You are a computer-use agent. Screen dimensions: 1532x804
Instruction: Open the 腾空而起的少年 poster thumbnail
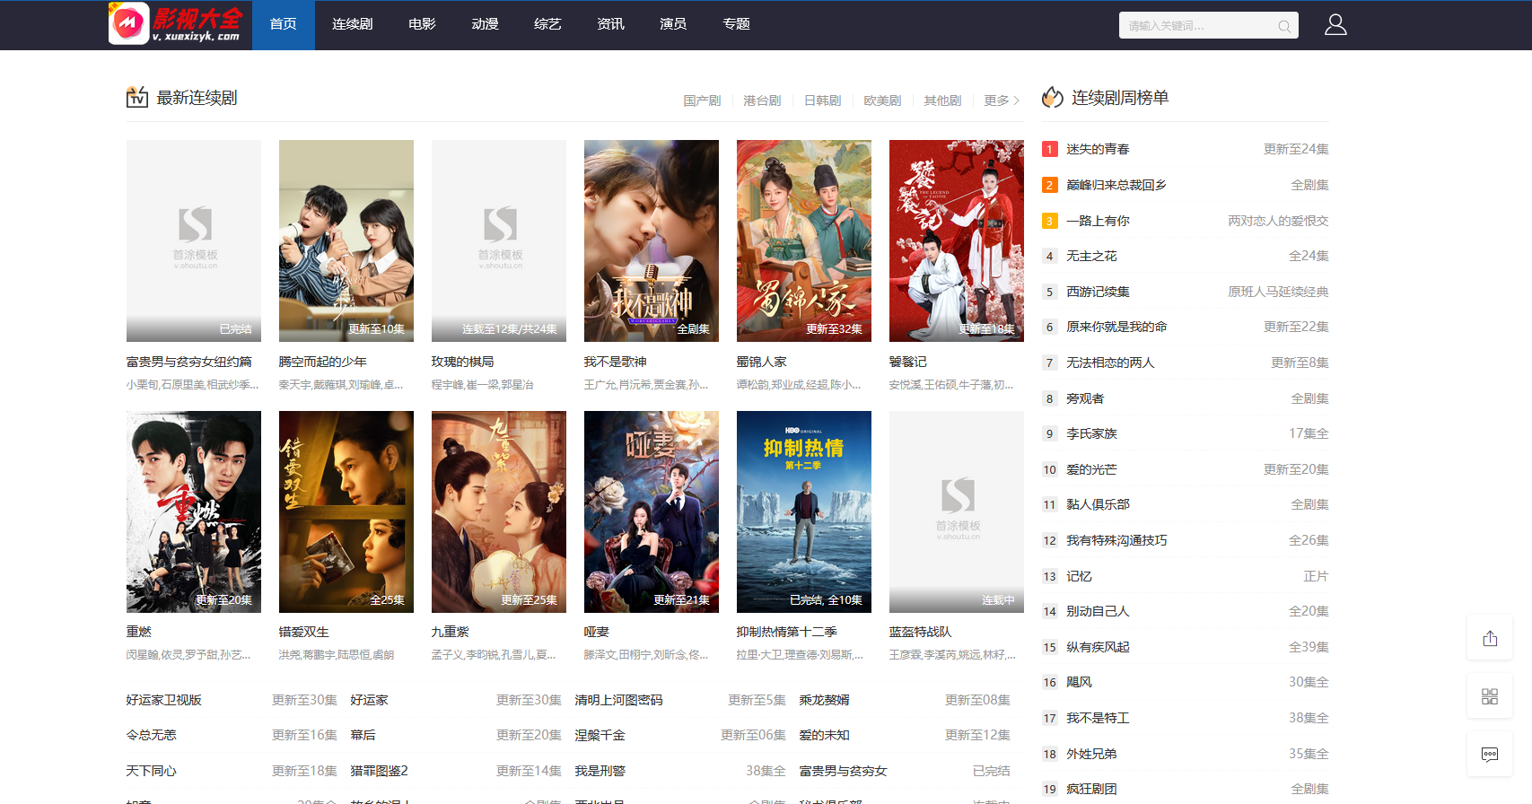click(x=346, y=240)
